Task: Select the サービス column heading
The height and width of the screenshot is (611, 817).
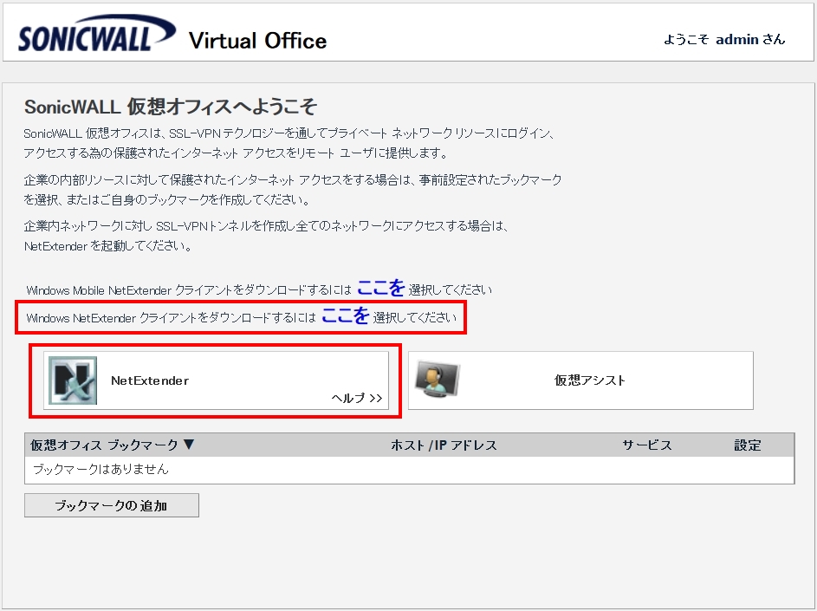Action: coord(649,444)
